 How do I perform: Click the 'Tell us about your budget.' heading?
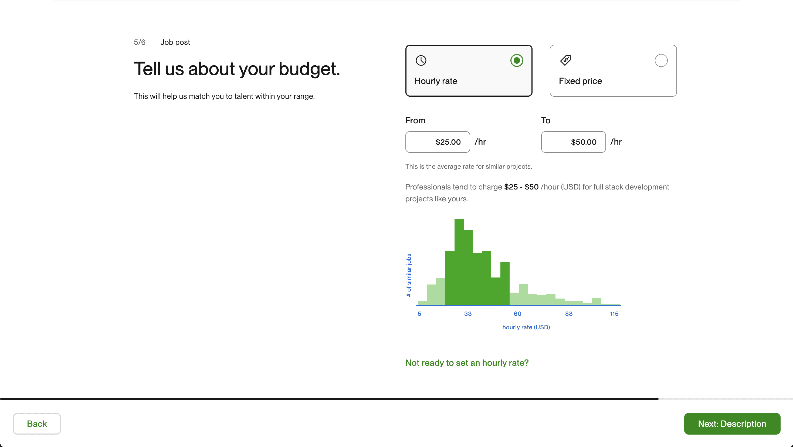coord(237,69)
